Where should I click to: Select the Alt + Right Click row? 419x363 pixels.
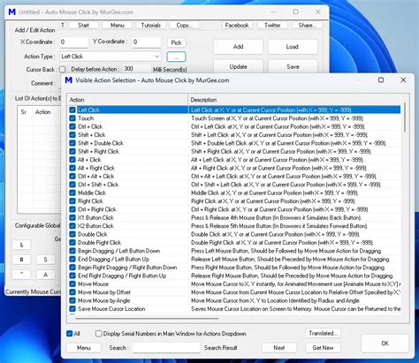point(234,168)
